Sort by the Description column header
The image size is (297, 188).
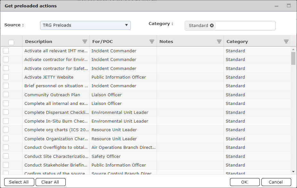click(38, 41)
